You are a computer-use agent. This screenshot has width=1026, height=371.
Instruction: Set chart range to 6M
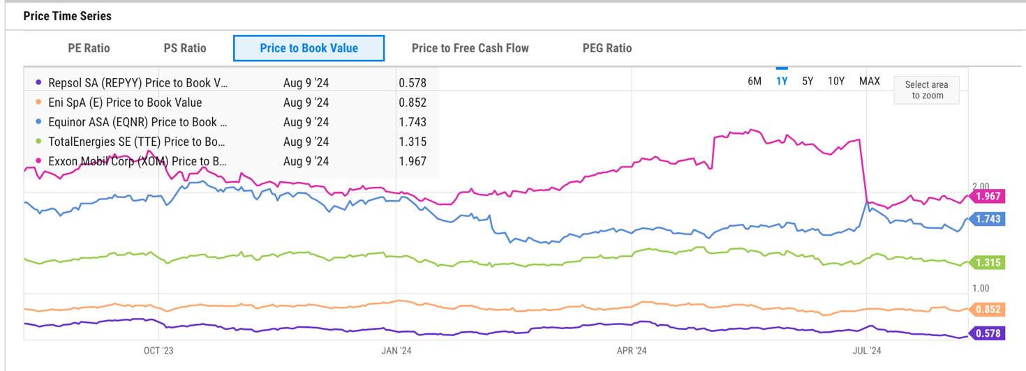(x=754, y=81)
